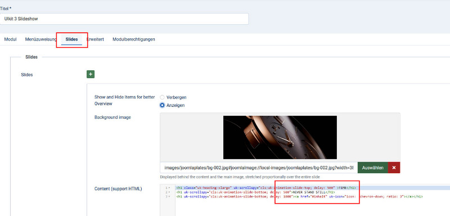Place cursor in TIME heading code line
The height and width of the screenshot is (216, 450).
(266, 188)
